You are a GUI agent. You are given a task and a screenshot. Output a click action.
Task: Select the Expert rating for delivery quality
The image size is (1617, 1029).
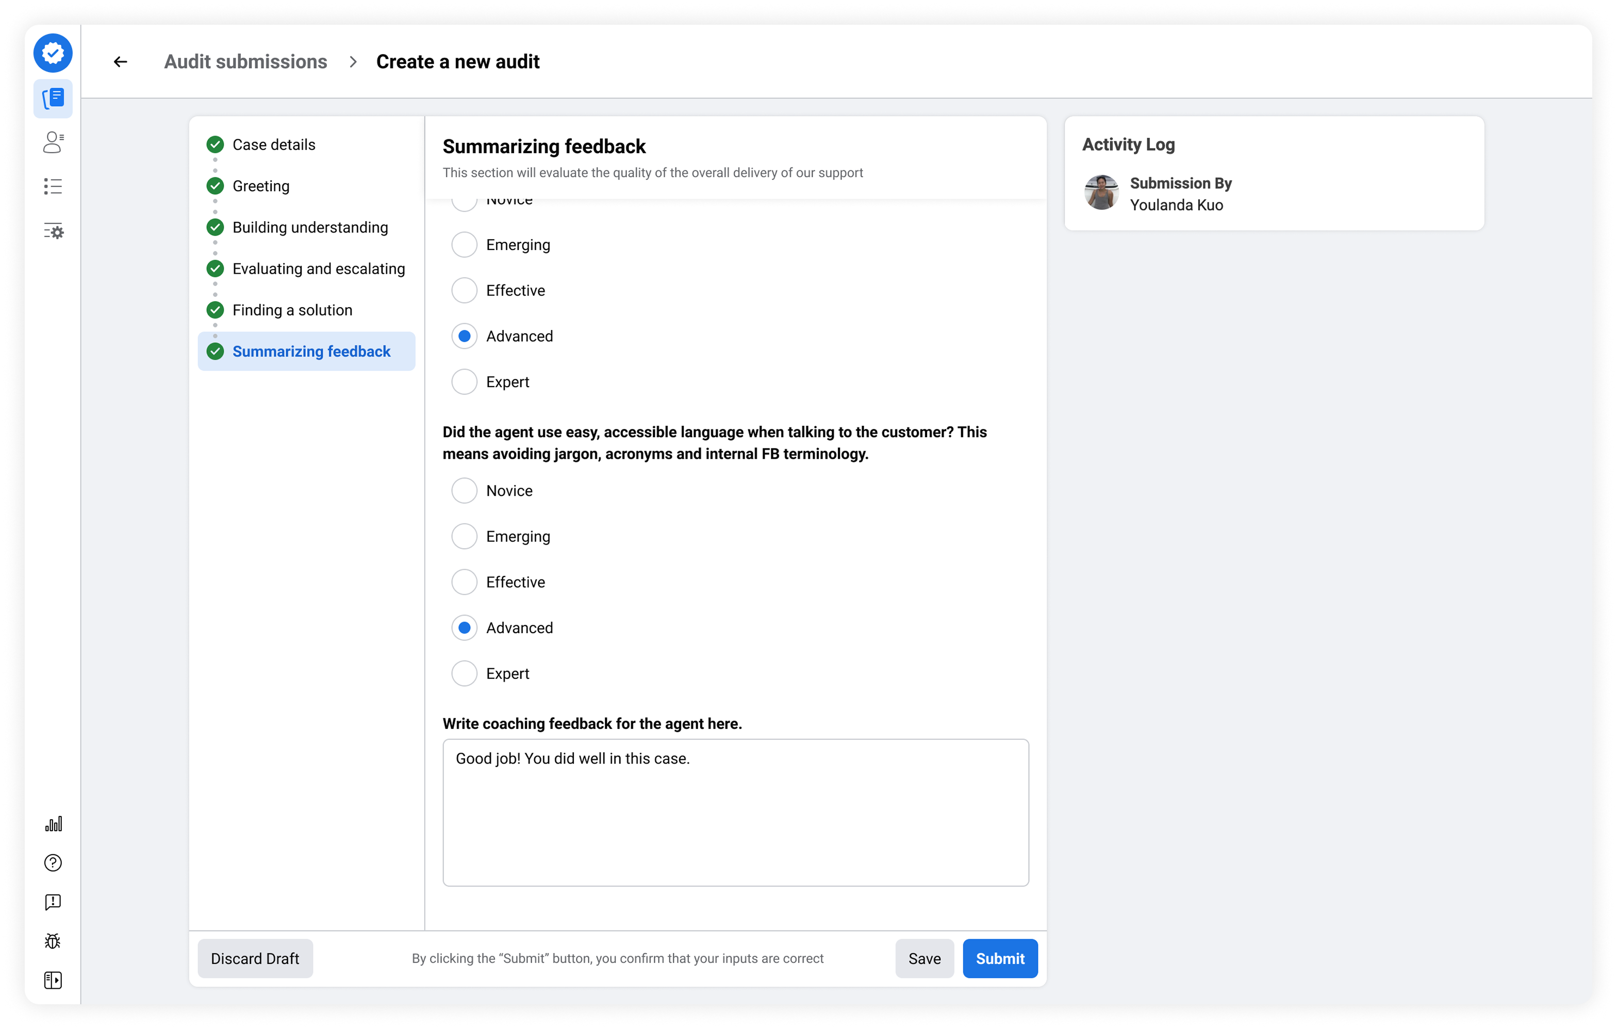[464, 381]
